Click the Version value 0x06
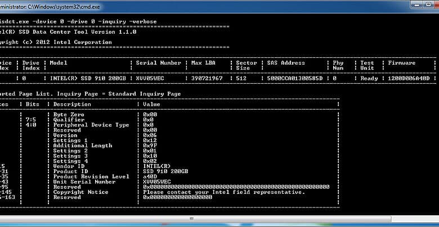This screenshot has width=439, height=227. (x=150, y=135)
